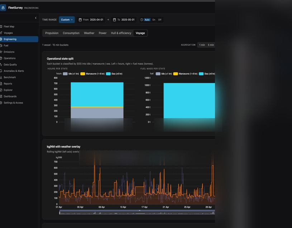
Task: Click the '17 Apr' axis label
Action: [144, 207]
